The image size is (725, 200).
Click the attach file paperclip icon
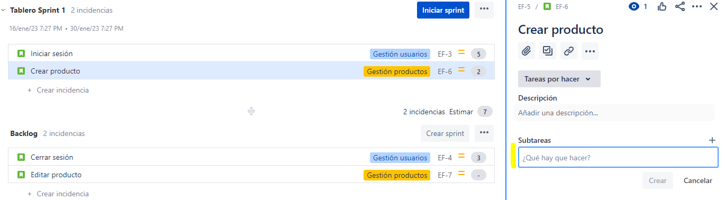(x=526, y=51)
